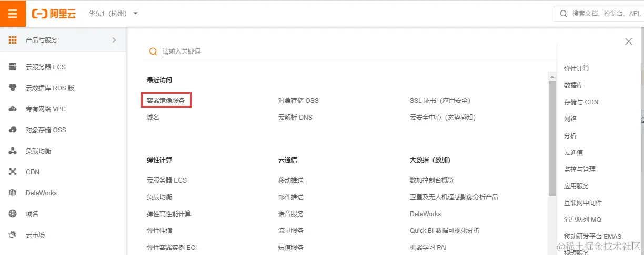Open 容器镜像服务 link
644x255 pixels.
pos(166,100)
